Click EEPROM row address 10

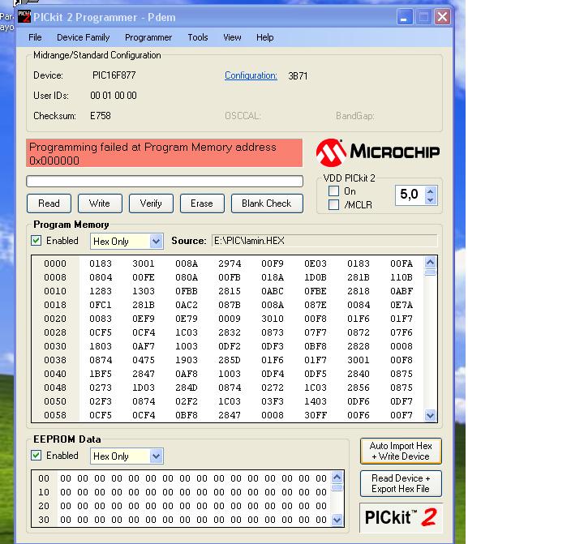[44, 492]
